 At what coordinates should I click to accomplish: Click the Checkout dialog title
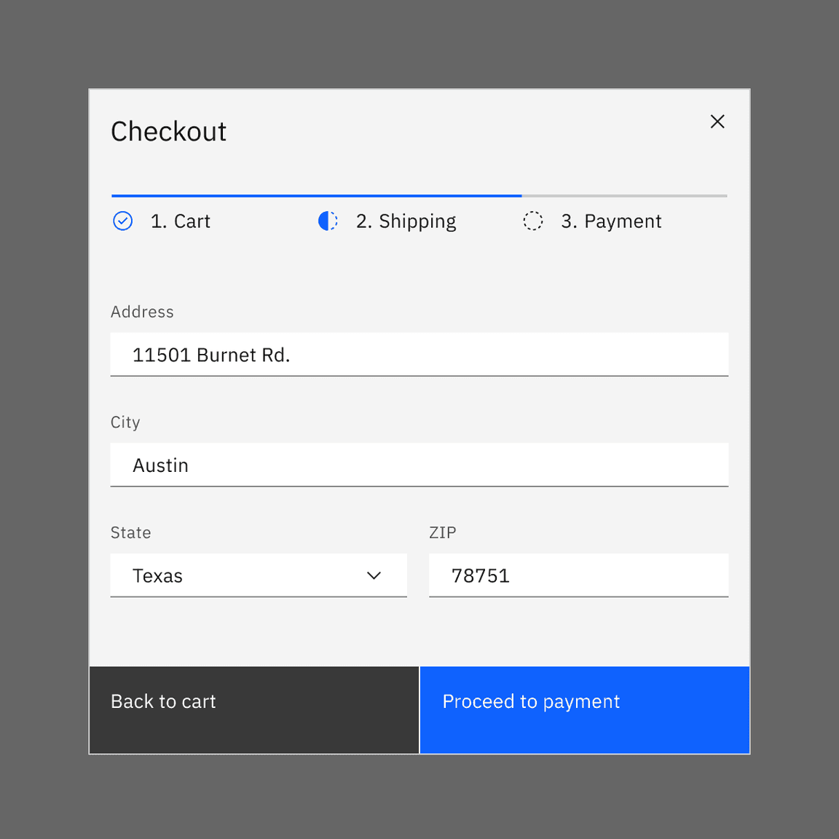[168, 131]
